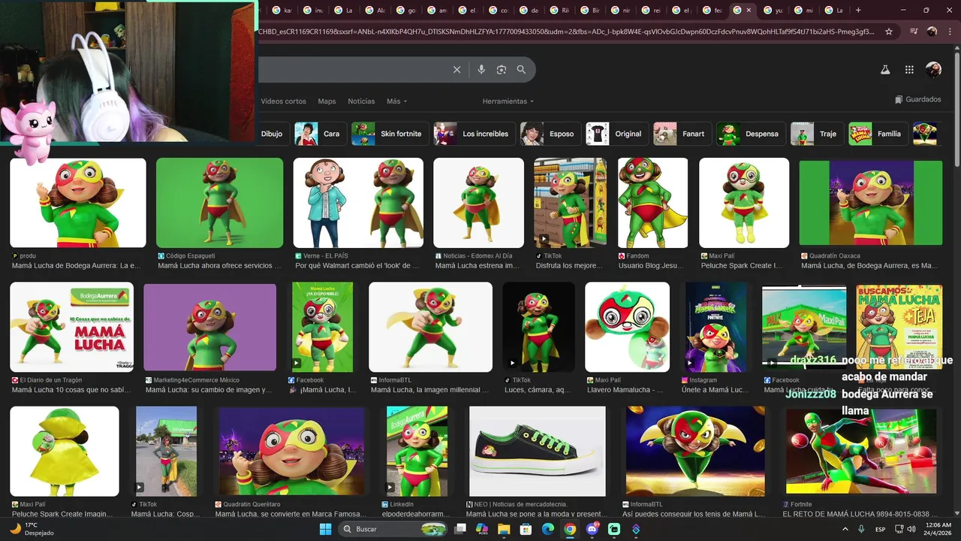Switch to Chrome in taskbar
961x541 pixels.
[570, 529]
